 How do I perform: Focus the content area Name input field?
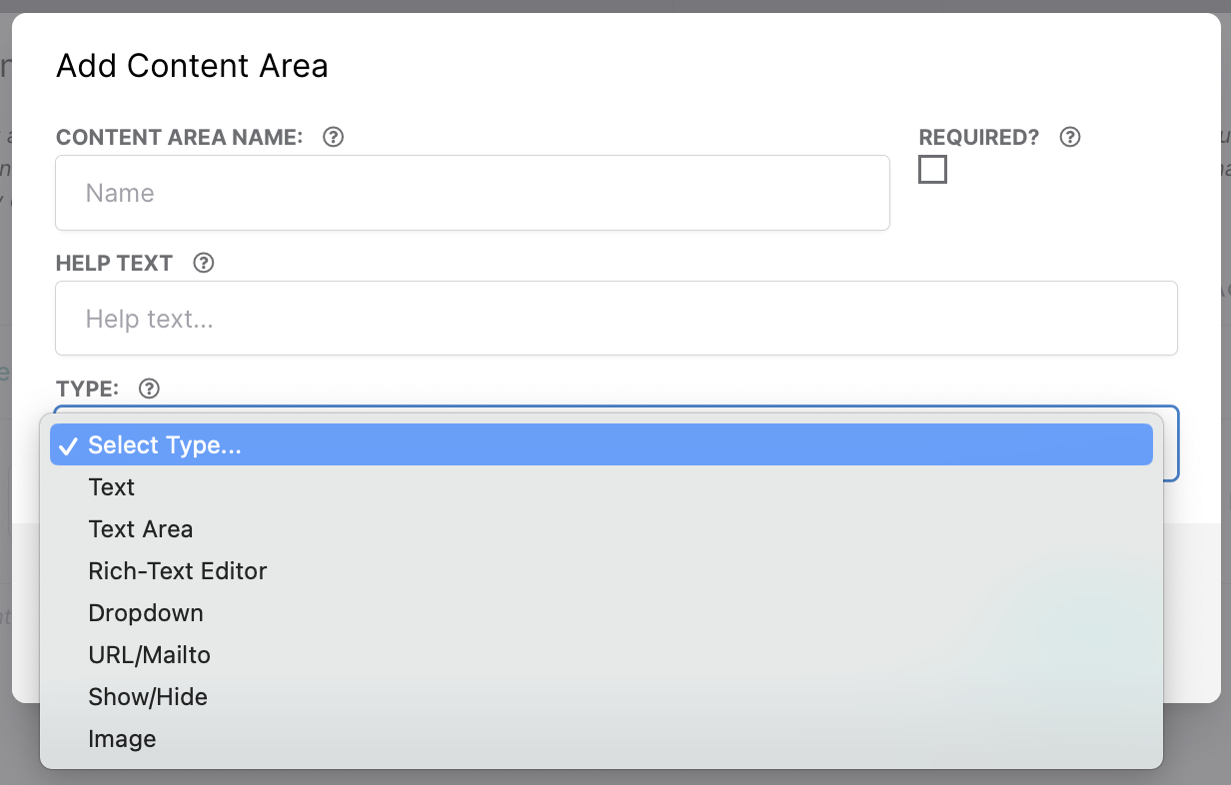pyautogui.click(x=472, y=193)
